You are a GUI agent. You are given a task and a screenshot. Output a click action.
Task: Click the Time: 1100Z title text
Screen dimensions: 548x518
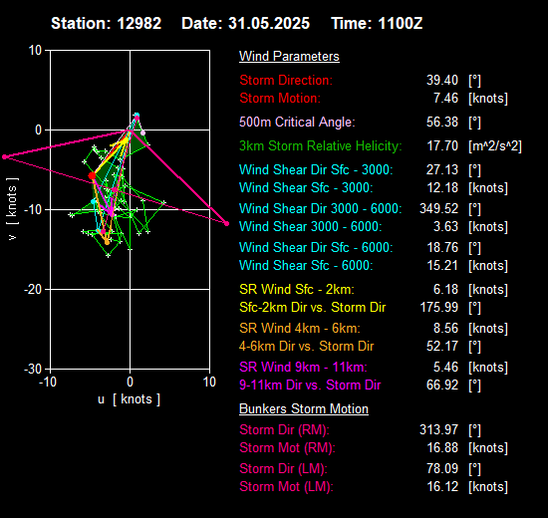377,24
